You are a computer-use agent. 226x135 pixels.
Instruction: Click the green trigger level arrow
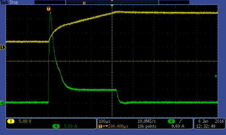point(216,76)
